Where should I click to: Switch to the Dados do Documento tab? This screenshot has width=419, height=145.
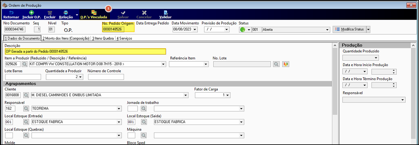[x=22, y=38]
